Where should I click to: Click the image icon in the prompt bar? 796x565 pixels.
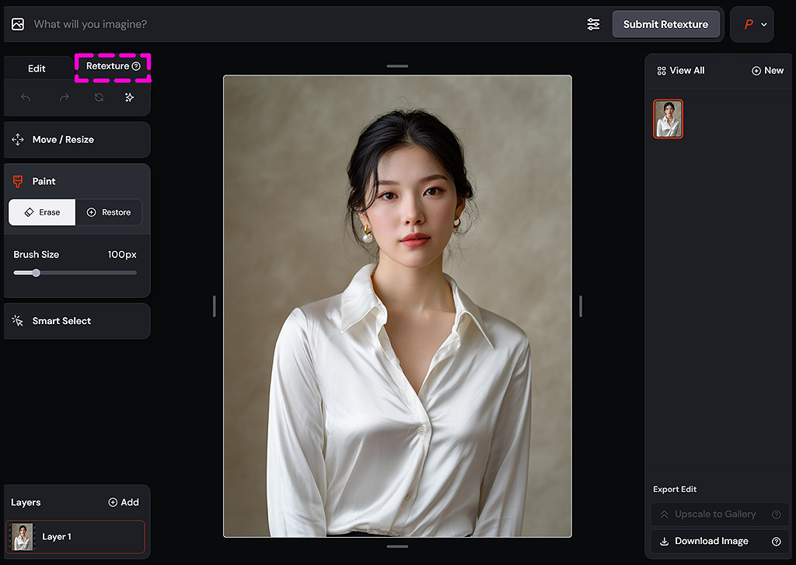coord(17,23)
